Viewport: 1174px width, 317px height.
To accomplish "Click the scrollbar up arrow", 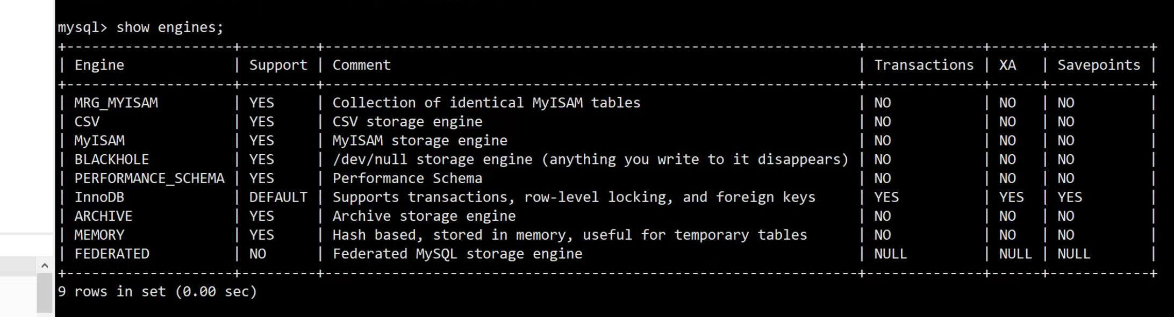I will pos(45,265).
